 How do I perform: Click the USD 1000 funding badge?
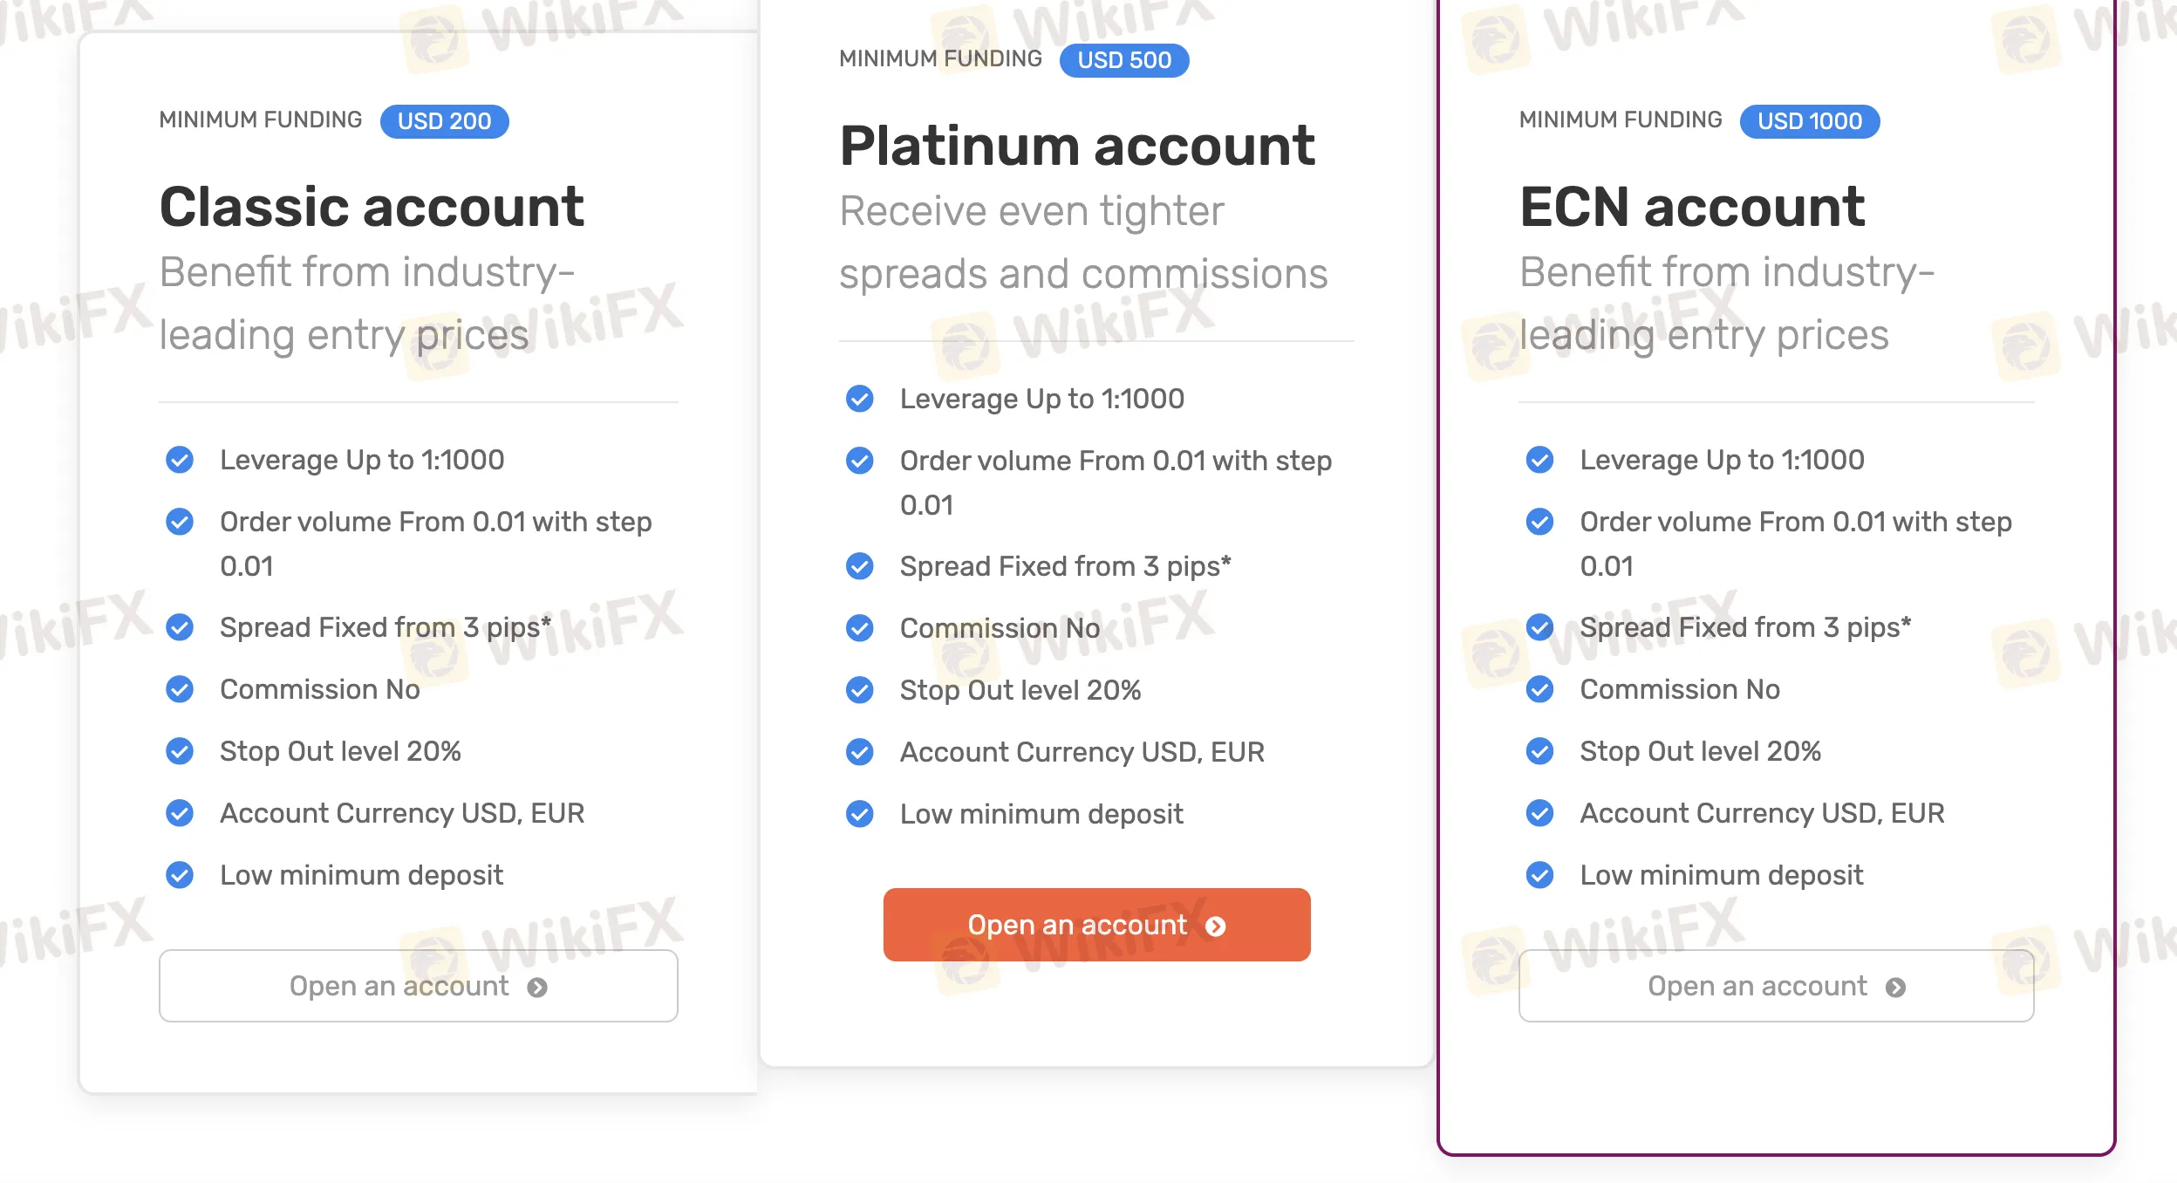pos(1809,121)
